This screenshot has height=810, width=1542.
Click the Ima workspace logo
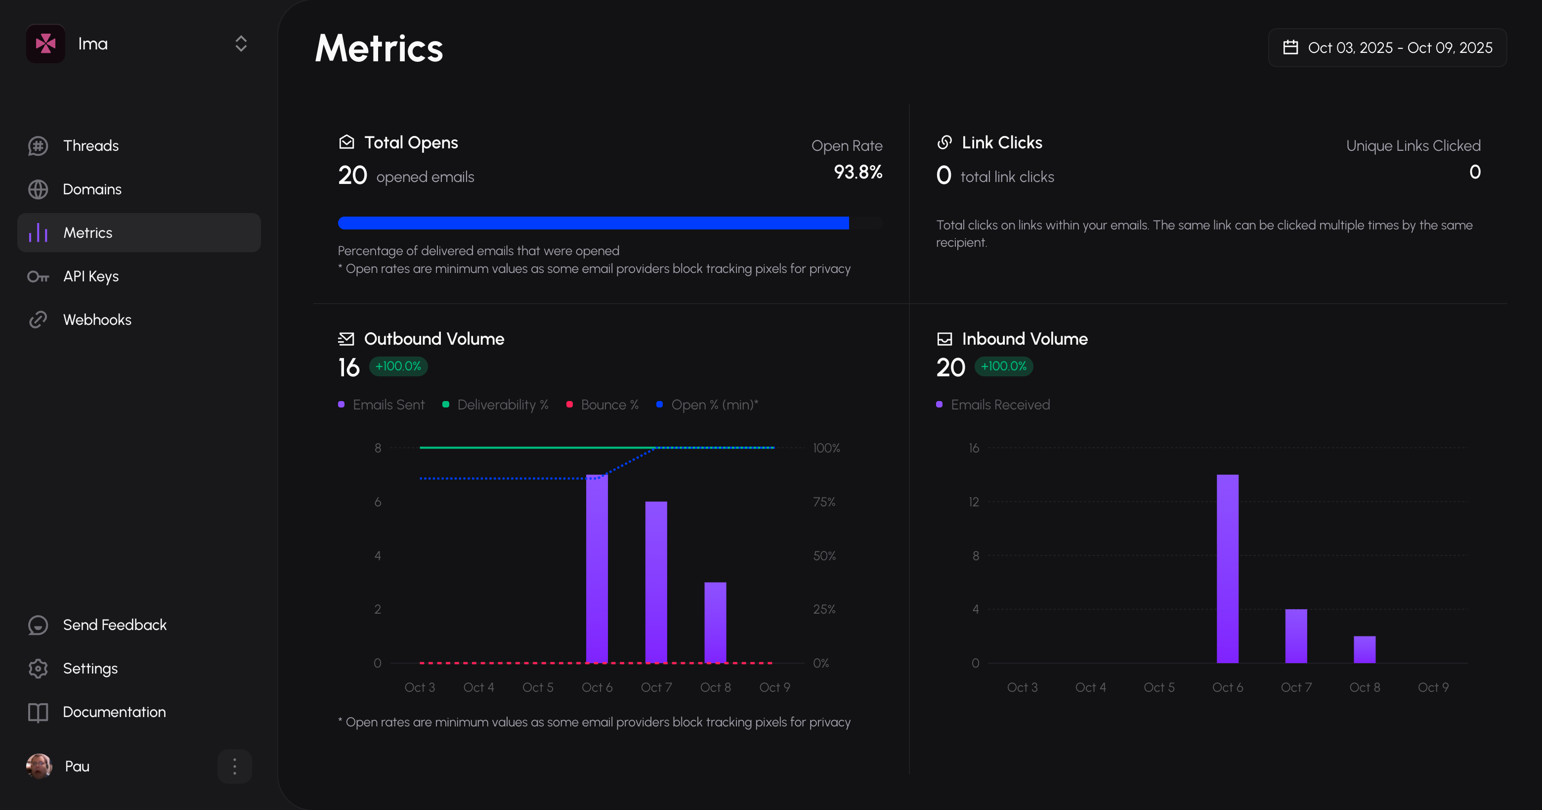click(45, 43)
